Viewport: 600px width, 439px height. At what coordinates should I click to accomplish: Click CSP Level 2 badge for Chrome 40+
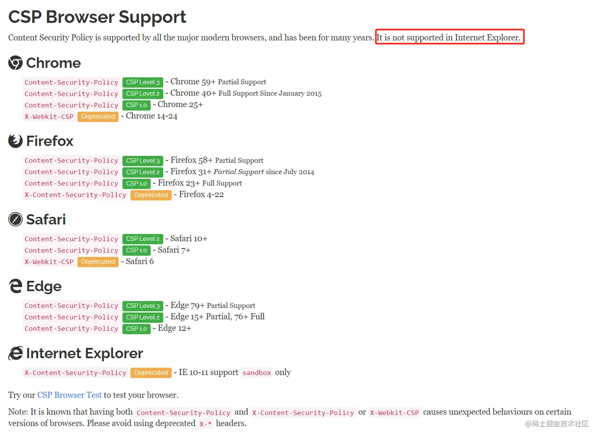click(143, 94)
